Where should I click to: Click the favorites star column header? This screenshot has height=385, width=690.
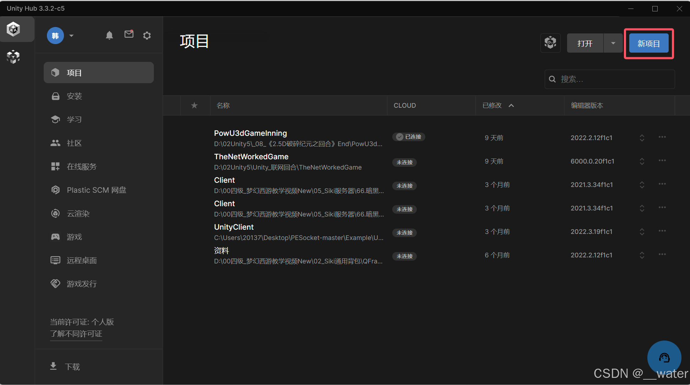pyautogui.click(x=194, y=105)
